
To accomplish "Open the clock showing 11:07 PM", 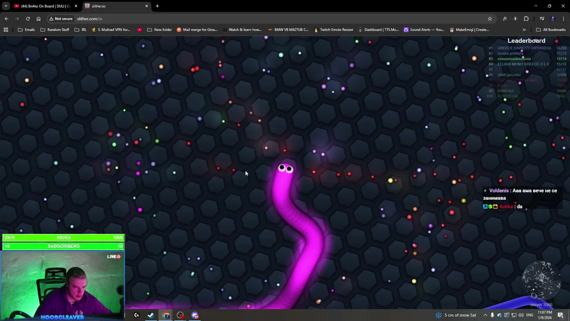I will point(545,316).
